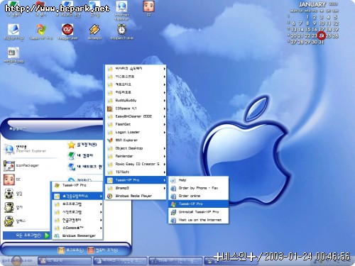Image resolution: width=355 pixels, height=266 pixels.
Task: Switch to the first taskbar window button
Action: 65,261
